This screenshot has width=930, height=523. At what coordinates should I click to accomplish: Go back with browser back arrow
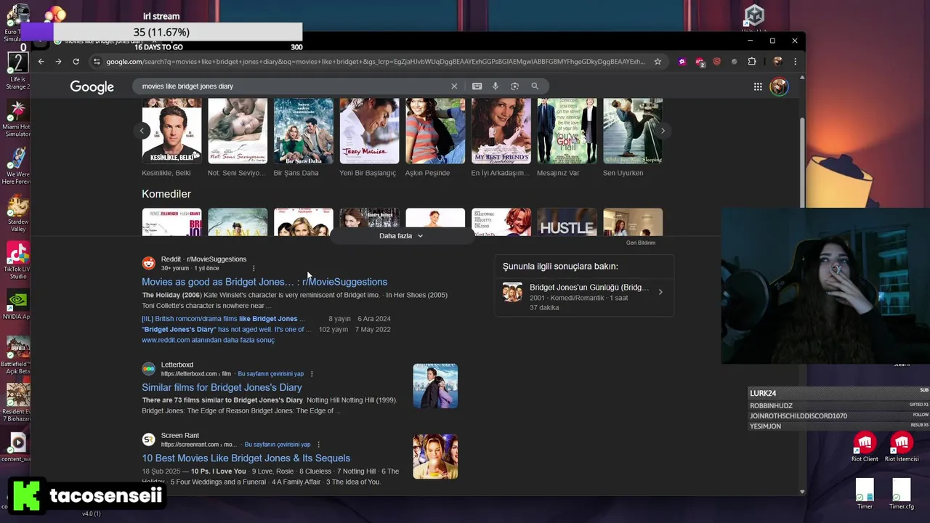pos(41,62)
